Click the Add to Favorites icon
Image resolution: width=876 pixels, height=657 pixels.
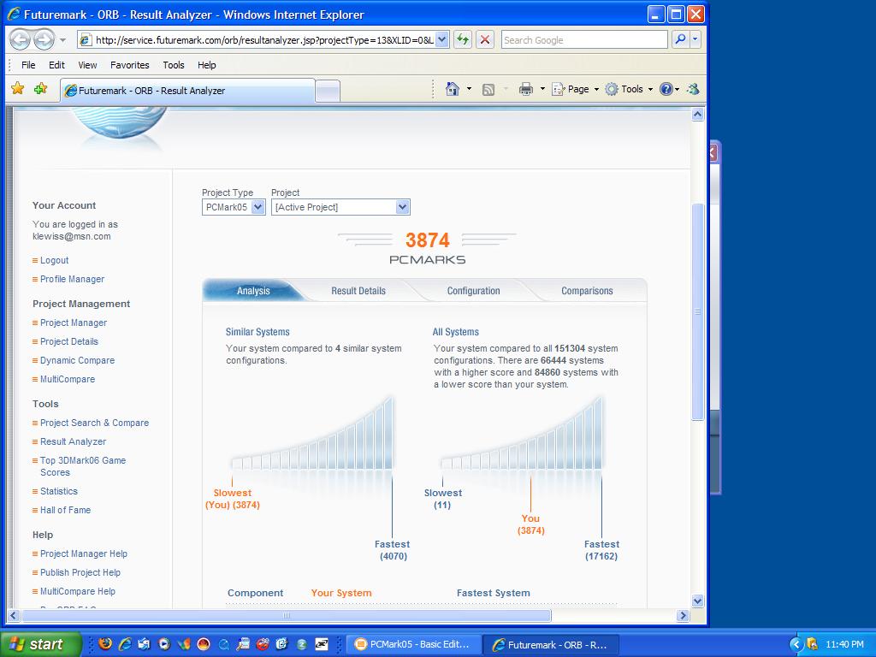point(40,88)
